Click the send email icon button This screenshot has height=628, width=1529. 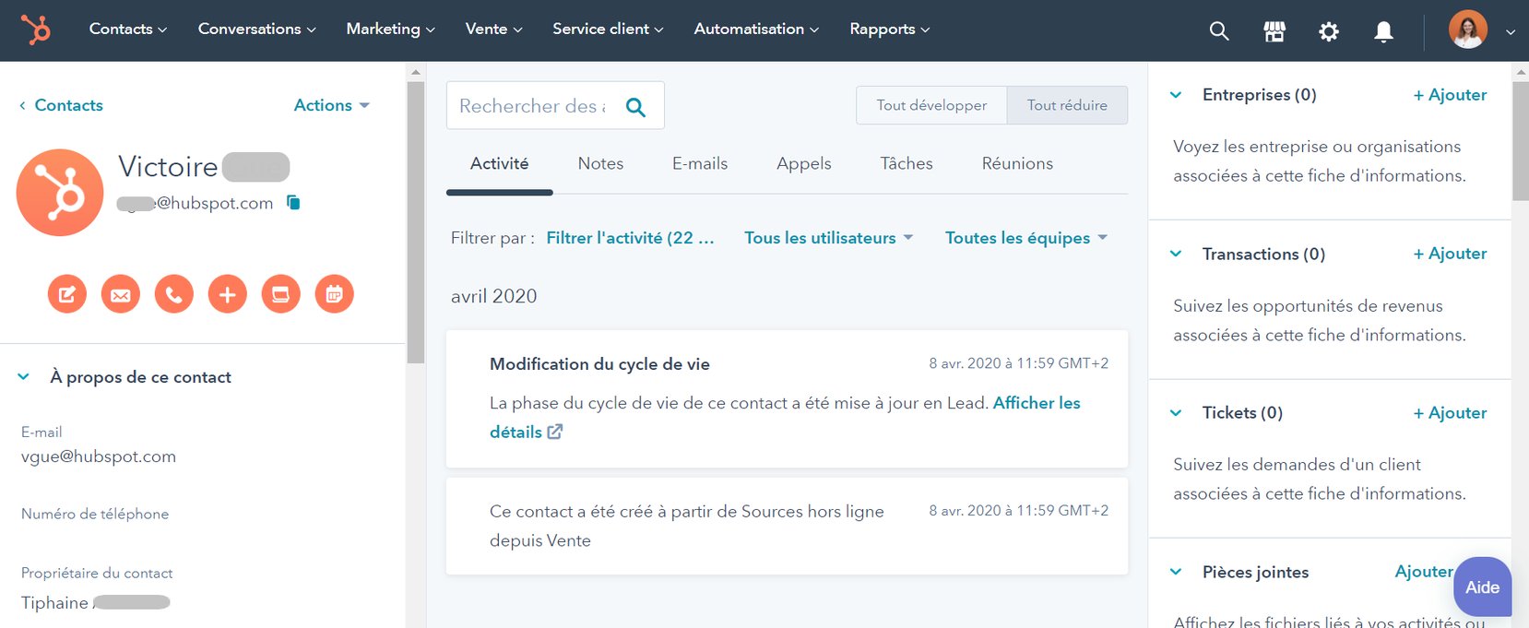coord(121,294)
